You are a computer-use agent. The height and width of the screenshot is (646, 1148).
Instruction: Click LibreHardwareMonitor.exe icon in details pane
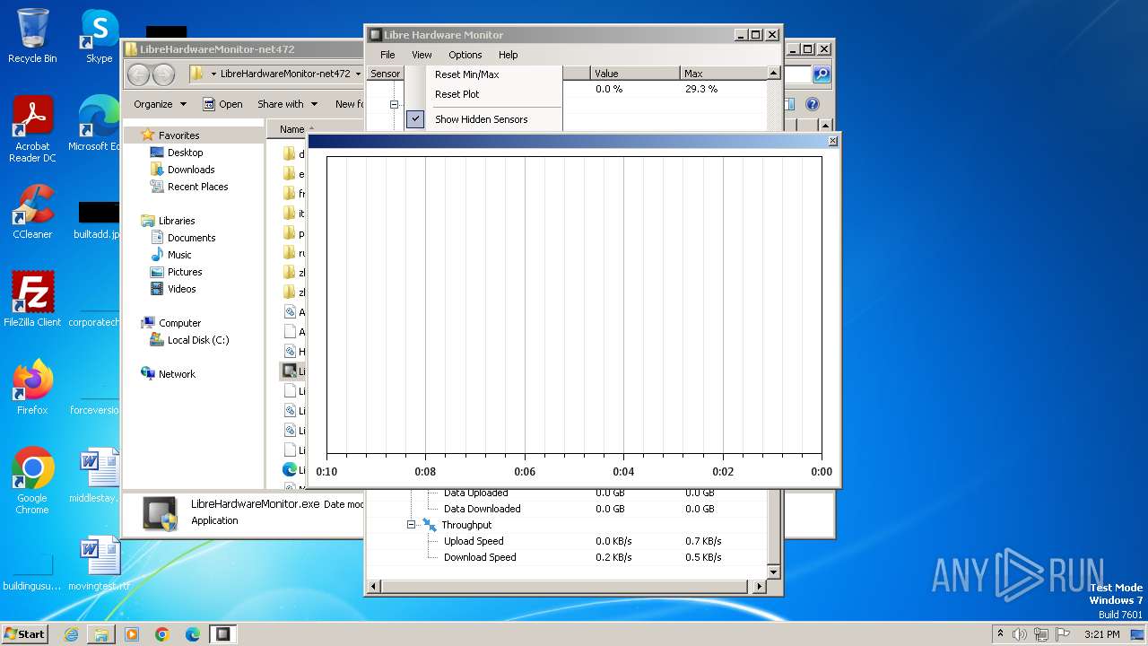point(160,512)
